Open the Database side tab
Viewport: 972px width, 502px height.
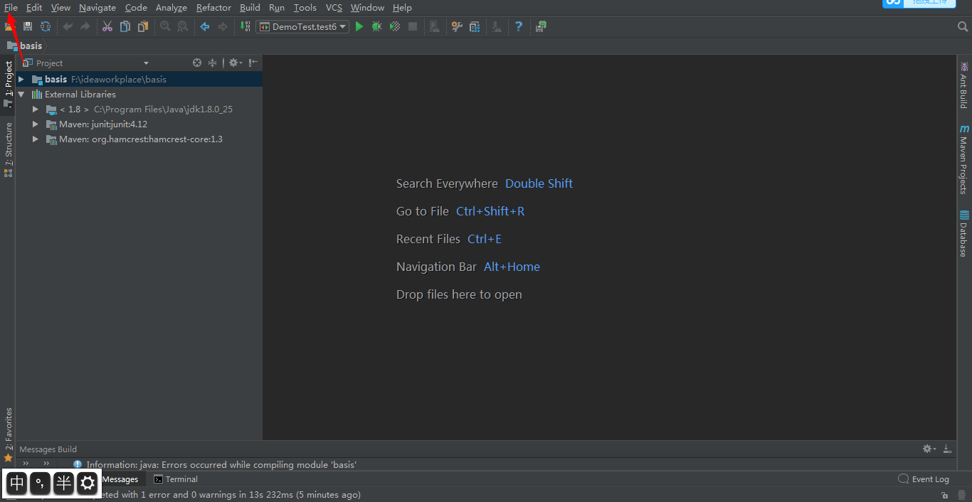click(x=963, y=234)
